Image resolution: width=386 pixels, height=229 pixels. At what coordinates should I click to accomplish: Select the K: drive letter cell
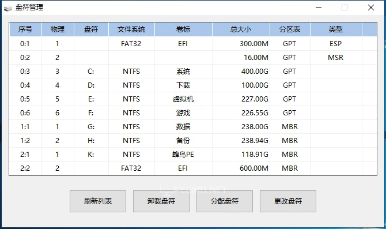point(91,155)
